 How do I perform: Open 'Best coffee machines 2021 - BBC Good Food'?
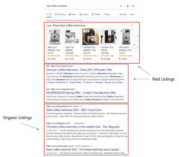(x=74, y=110)
